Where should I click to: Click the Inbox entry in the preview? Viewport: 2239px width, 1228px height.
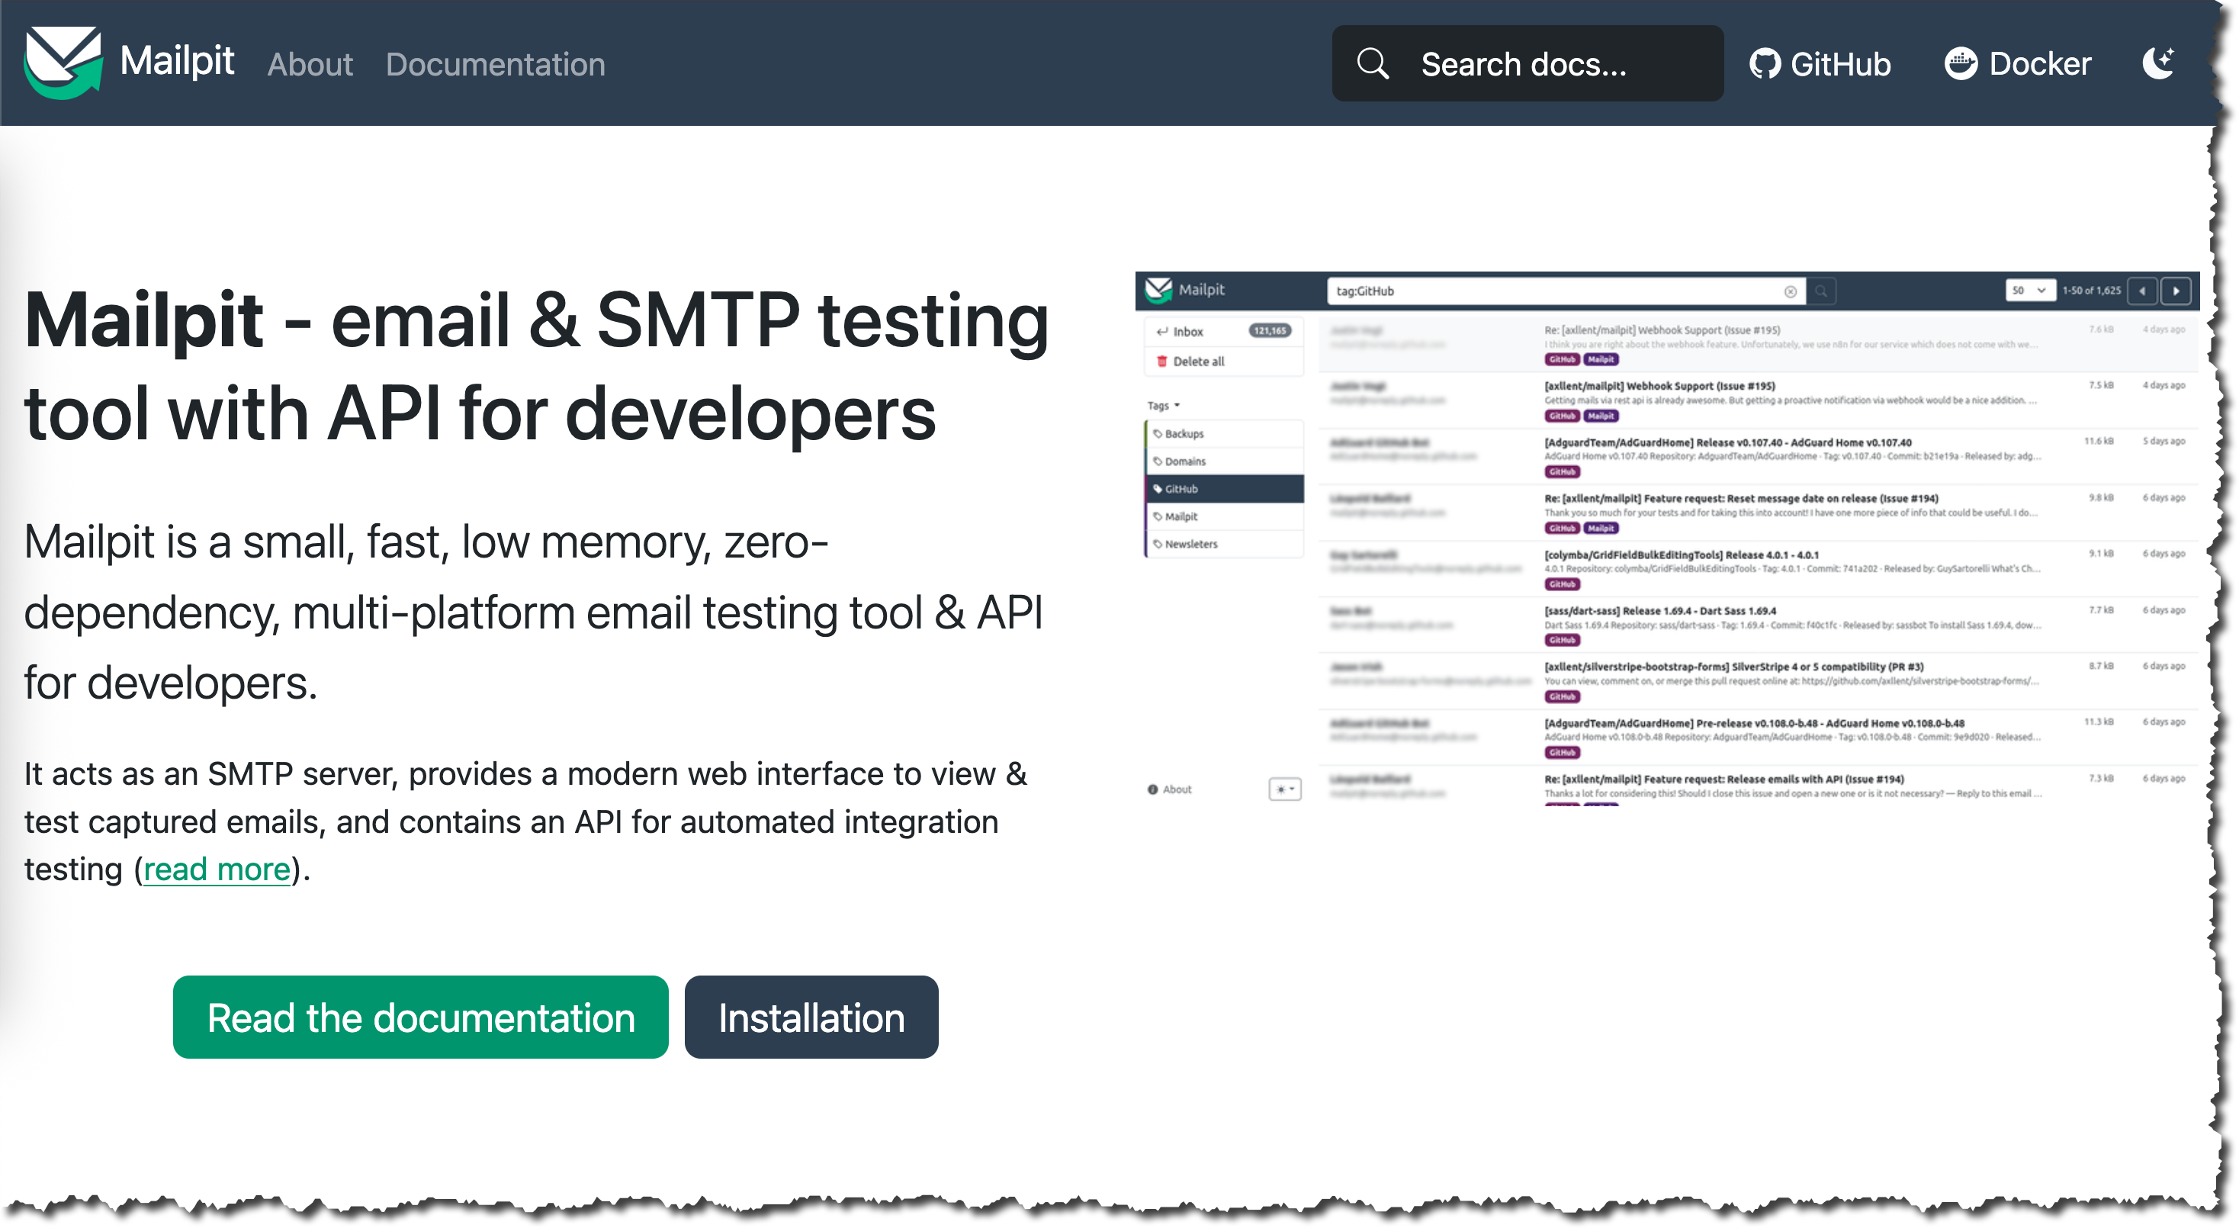[1224, 331]
